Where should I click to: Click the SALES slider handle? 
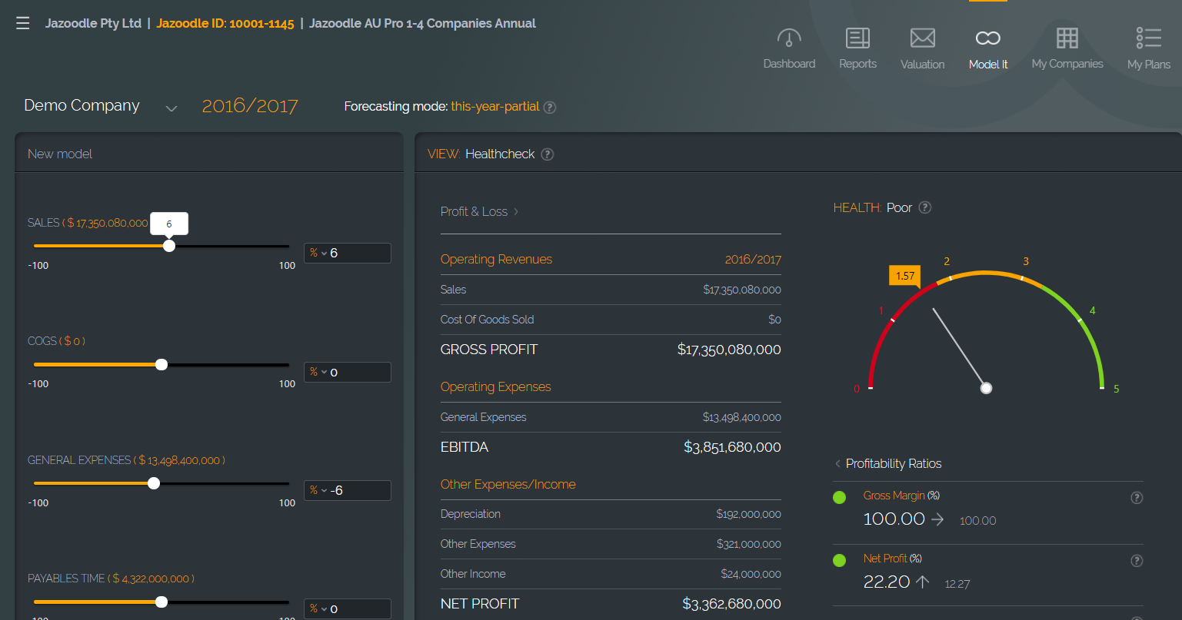[169, 246]
